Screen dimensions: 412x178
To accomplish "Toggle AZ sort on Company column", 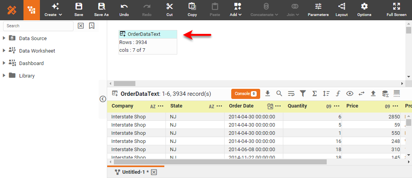I will pyautogui.click(x=153, y=106).
